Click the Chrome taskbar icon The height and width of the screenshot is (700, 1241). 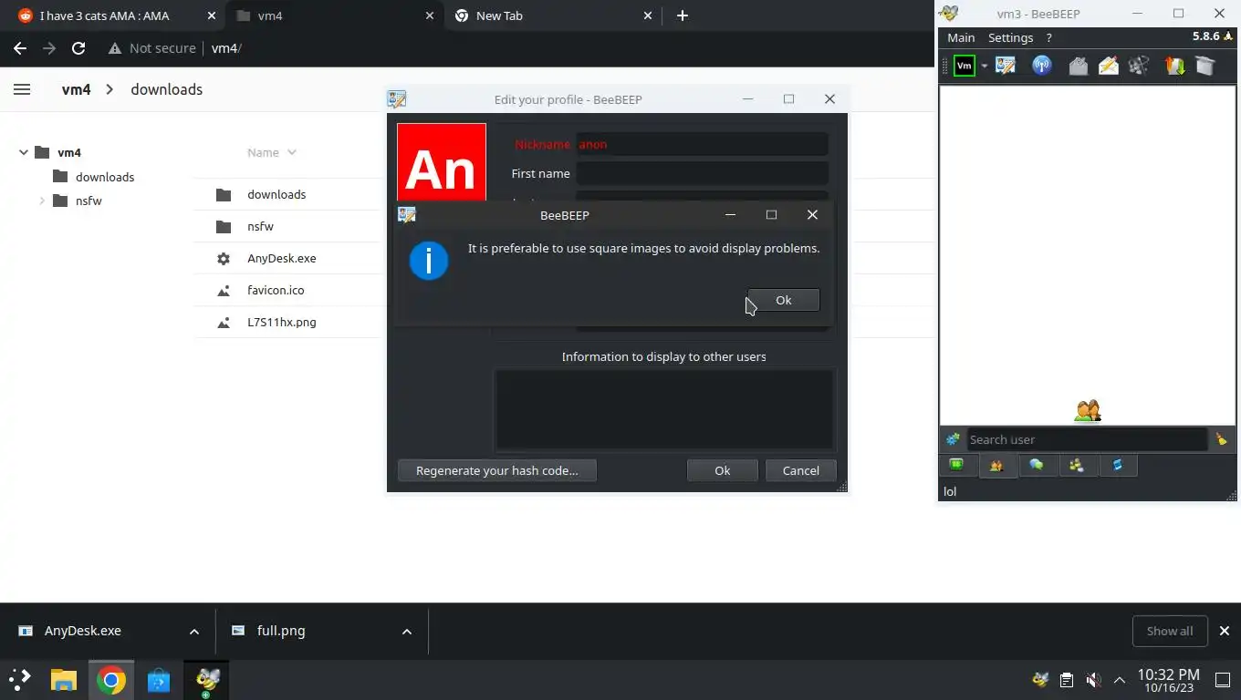pos(111,680)
